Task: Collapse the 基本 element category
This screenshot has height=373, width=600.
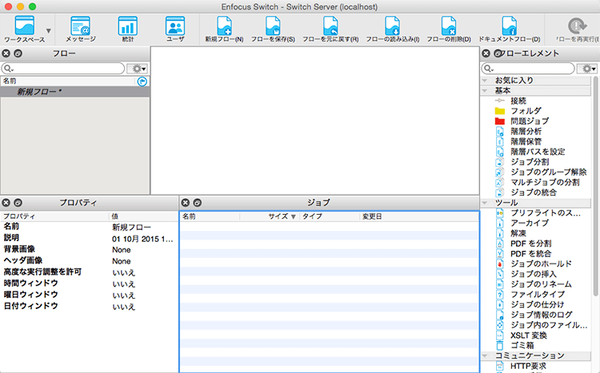Action: coord(485,90)
